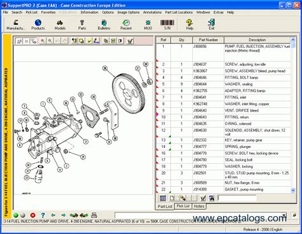
Task: Click the split-pane icon on image toolbar
Action: point(120,41)
